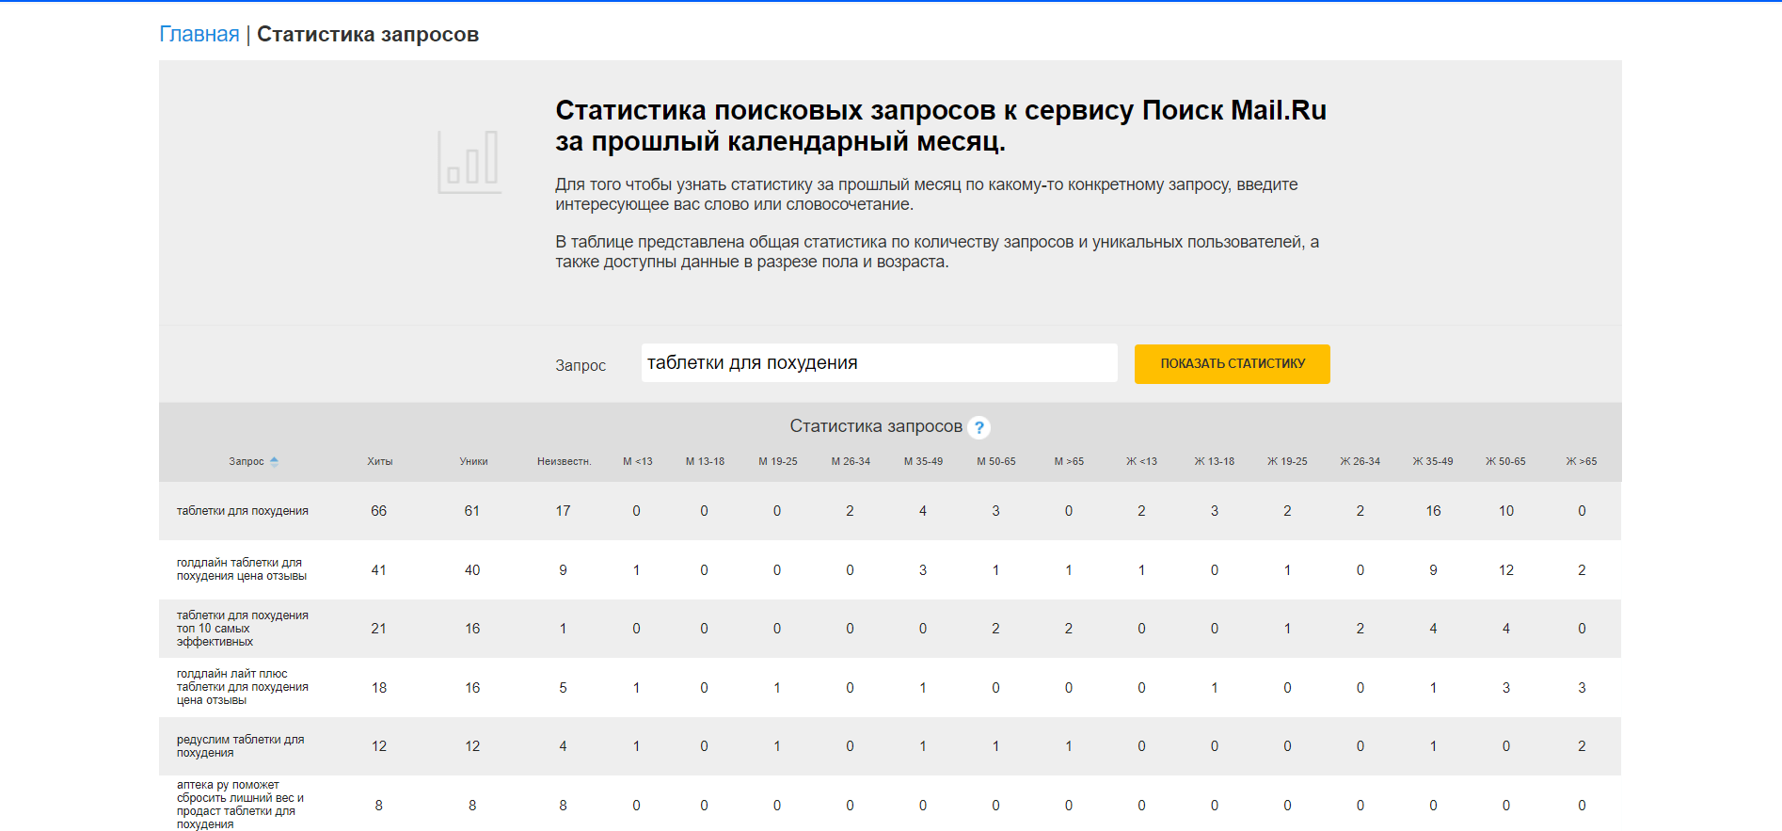Select 'голдлайн таблетки для похудения цена отзывы' query
The image size is (1782, 831).
pyautogui.click(x=241, y=569)
